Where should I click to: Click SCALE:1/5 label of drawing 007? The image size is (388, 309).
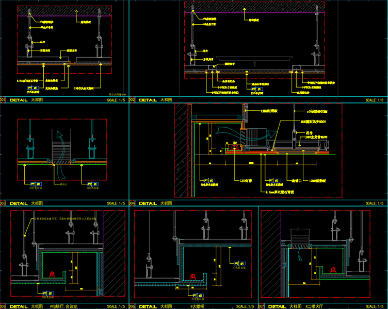pyautogui.click(x=375, y=306)
